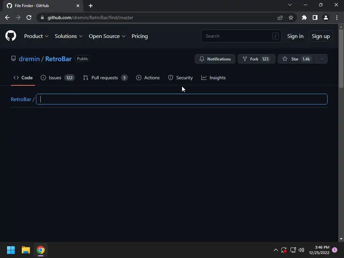This screenshot has width=344, height=258.
Task: Switch to the Actions tab
Action: 148,78
